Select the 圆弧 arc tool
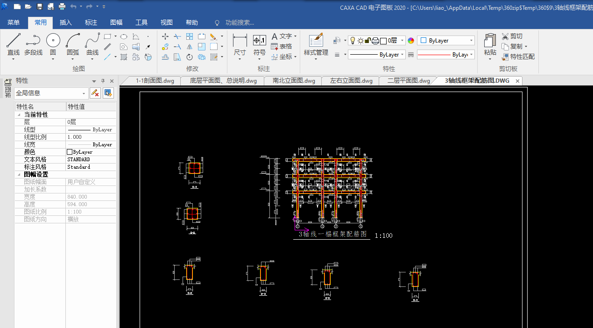 (x=73, y=45)
